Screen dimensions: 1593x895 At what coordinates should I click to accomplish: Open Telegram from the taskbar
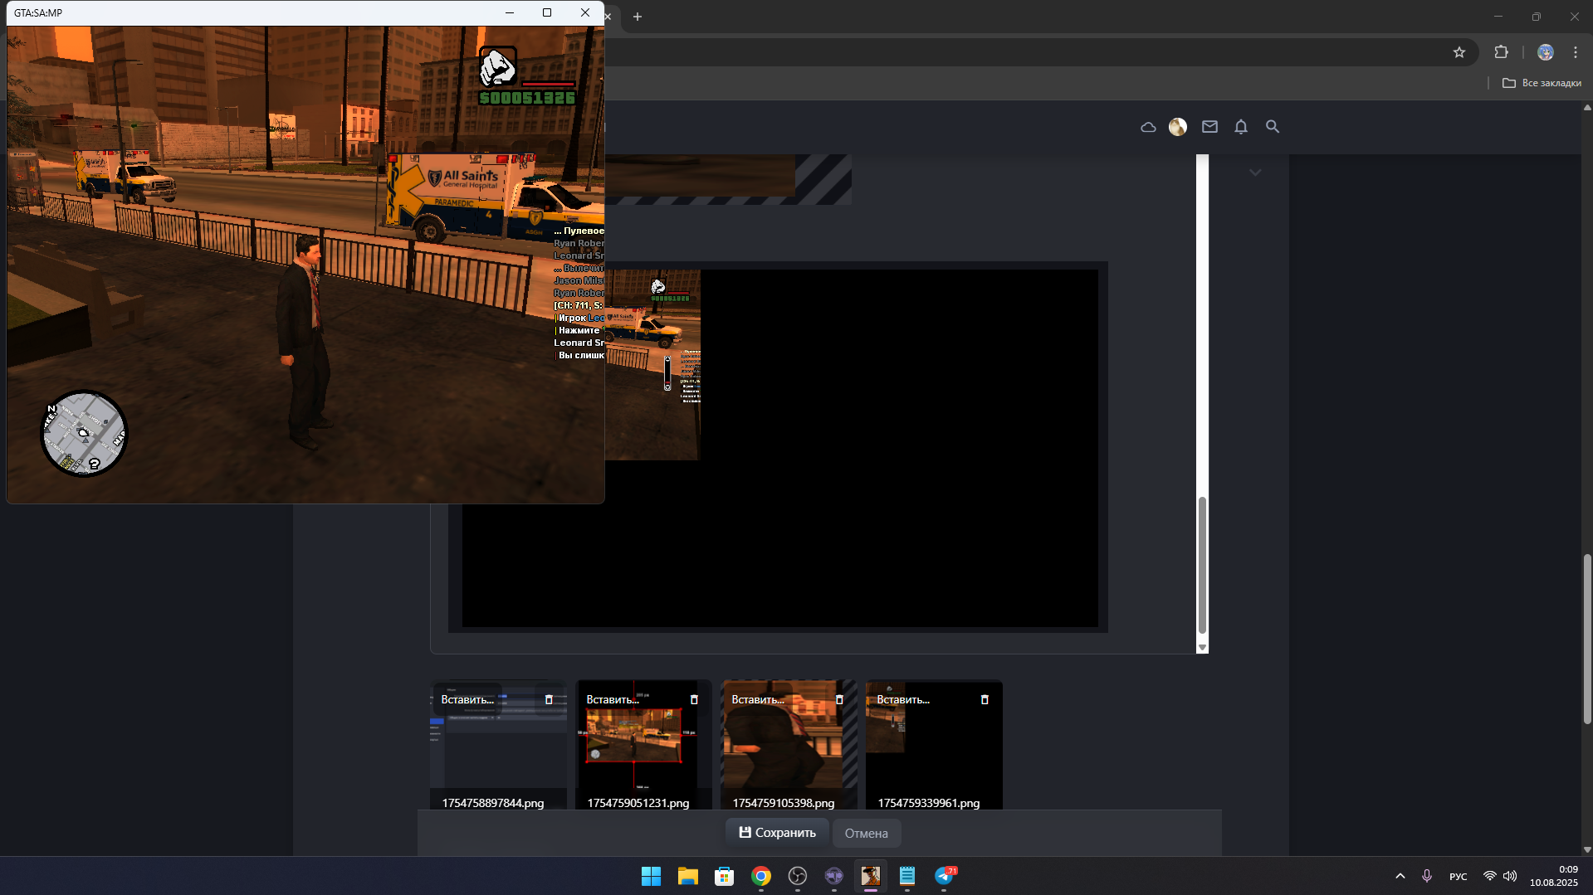(x=944, y=876)
